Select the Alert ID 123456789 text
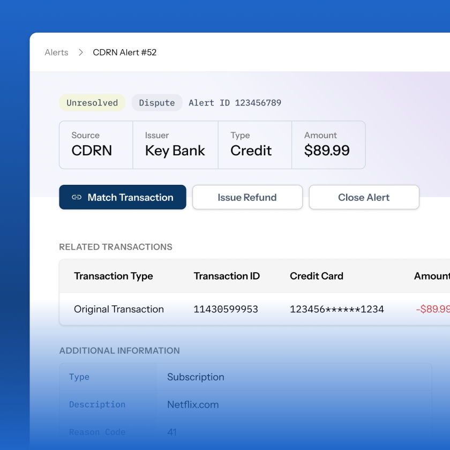The width and height of the screenshot is (450, 450). click(x=235, y=103)
